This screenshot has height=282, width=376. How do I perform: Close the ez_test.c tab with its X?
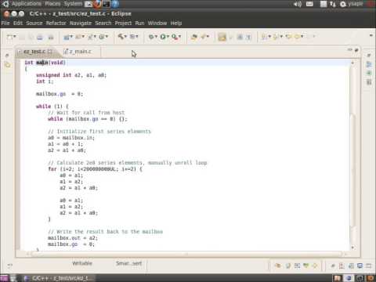click(50, 52)
